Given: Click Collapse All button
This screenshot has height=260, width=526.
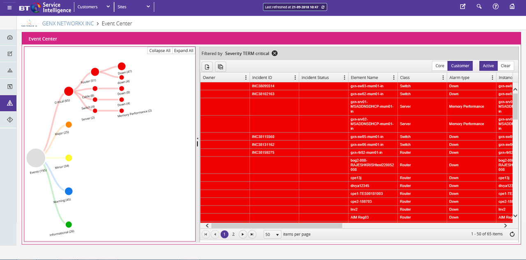Looking at the screenshot, I should tap(160, 51).
